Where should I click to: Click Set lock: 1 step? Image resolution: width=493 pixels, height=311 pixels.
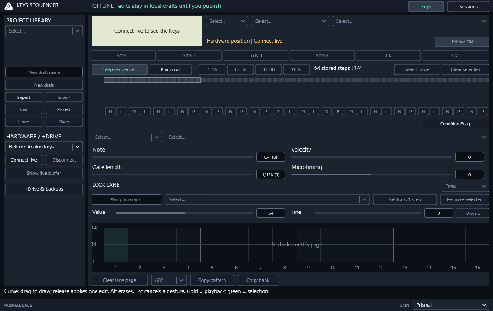pos(405,199)
